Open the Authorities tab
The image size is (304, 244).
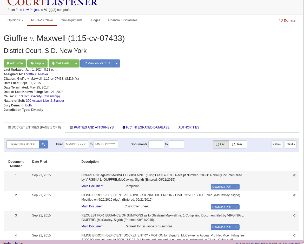189,127
